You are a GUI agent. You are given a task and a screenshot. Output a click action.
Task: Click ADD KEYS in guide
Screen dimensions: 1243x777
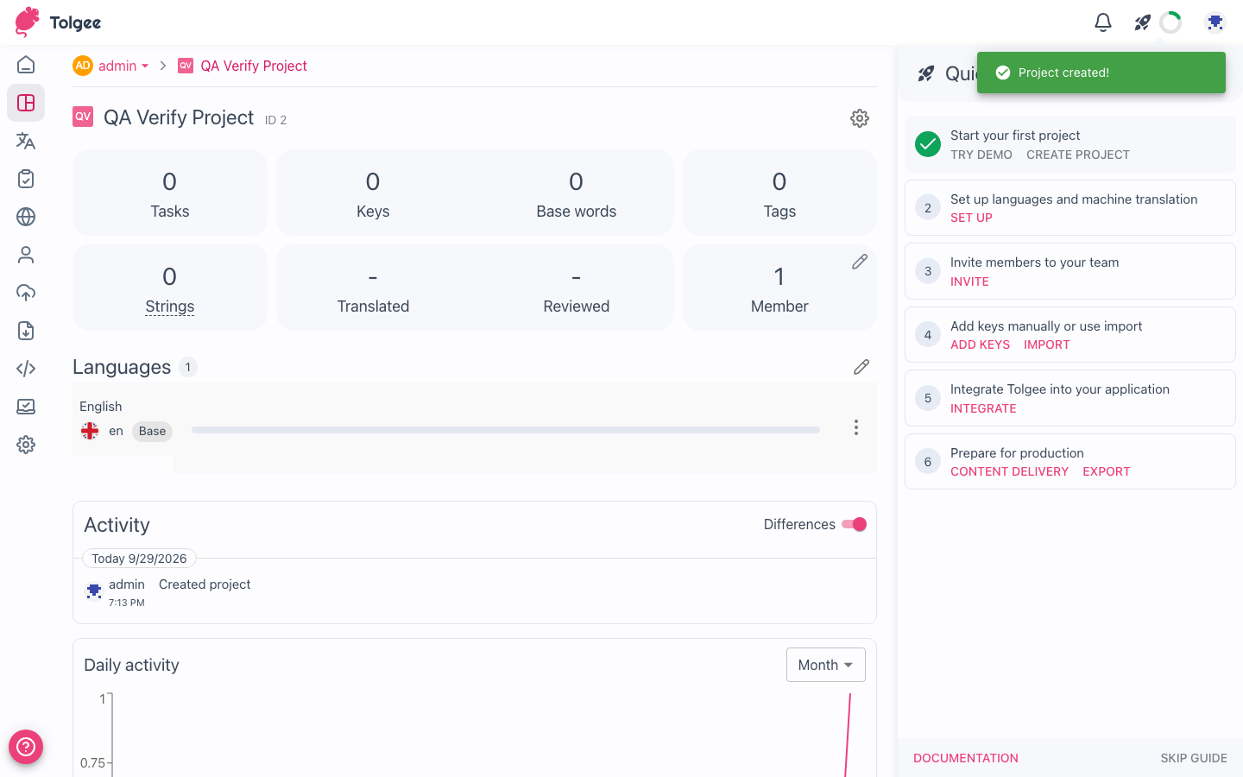980,344
